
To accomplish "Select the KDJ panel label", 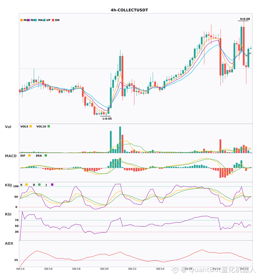I will coord(8,185).
